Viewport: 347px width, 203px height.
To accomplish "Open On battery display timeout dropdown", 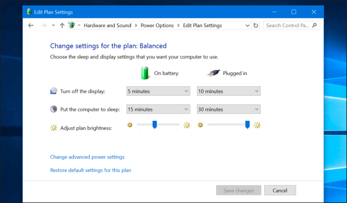I will click(x=158, y=91).
